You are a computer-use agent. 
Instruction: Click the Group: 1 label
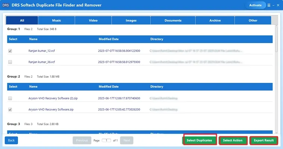[13, 29]
